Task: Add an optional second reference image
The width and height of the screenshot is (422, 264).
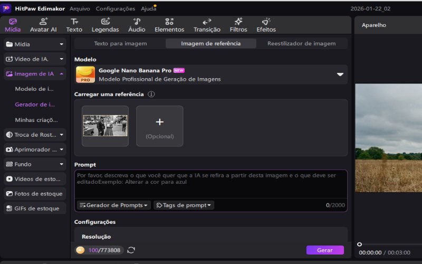Action: [160, 126]
